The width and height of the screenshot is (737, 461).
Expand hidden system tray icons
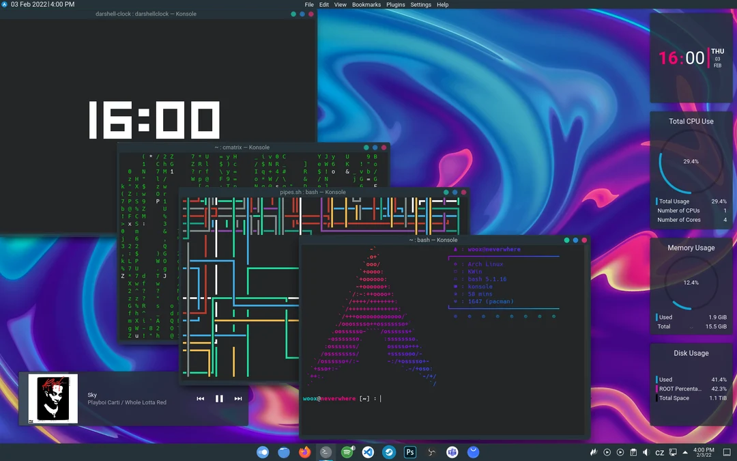[x=685, y=452]
